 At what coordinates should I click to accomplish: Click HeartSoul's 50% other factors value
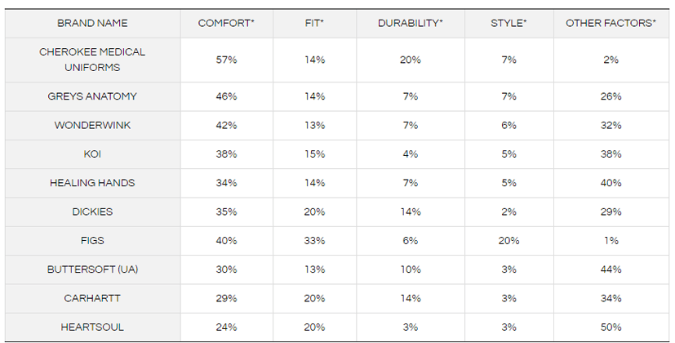[611, 327]
